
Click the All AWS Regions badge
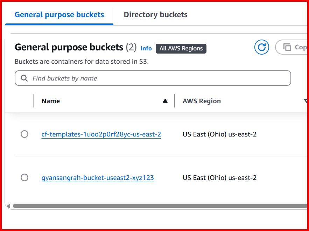[181, 49]
